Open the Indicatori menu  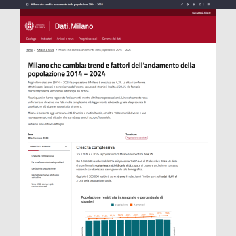coord(47,39)
